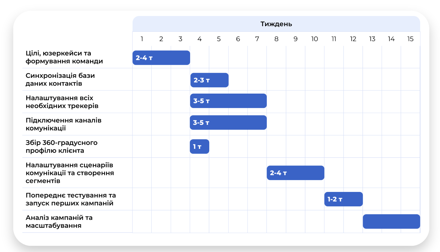Click the "Цілі, юзеркейси та формування команди" row label
This screenshot has height=252, width=440.
(x=64, y=57)
